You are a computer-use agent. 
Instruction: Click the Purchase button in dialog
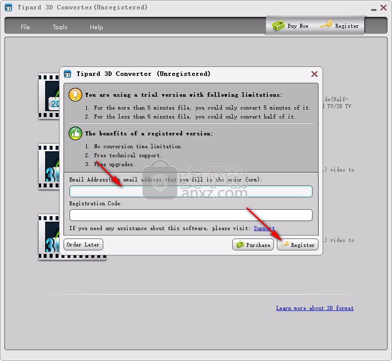[253, 244]
